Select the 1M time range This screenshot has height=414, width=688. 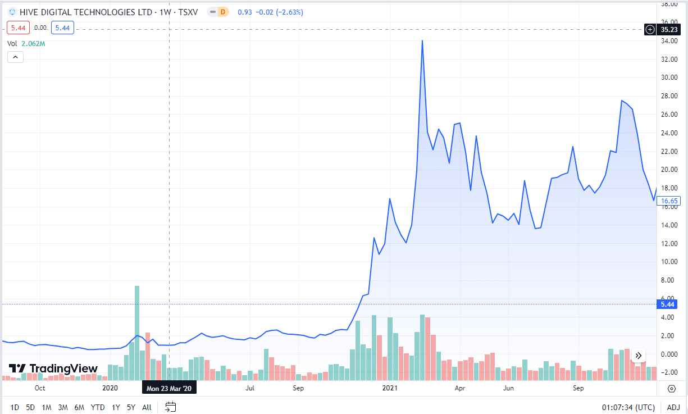[47, 407]
